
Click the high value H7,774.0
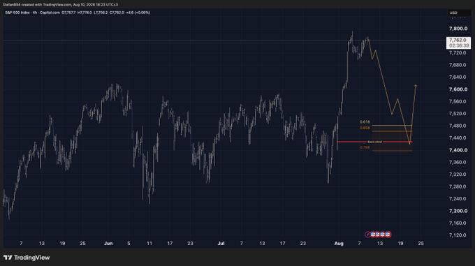click(85, 13)
